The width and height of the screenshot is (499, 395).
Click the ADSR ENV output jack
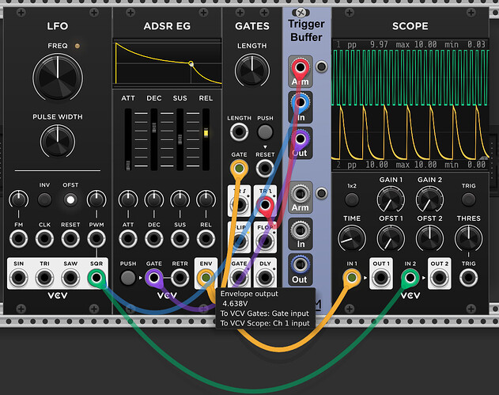[x=206, y=278]
